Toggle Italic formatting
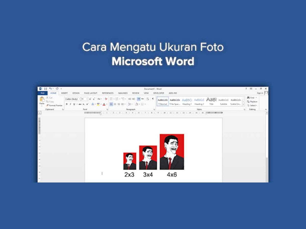The image size is (306, 229). pyautogui.click(x=70, y=104)
